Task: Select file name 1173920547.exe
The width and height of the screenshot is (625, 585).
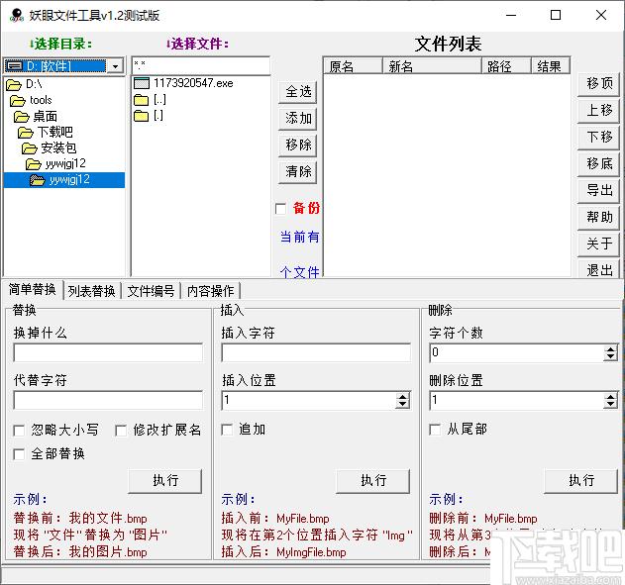Action: [194, 83]
